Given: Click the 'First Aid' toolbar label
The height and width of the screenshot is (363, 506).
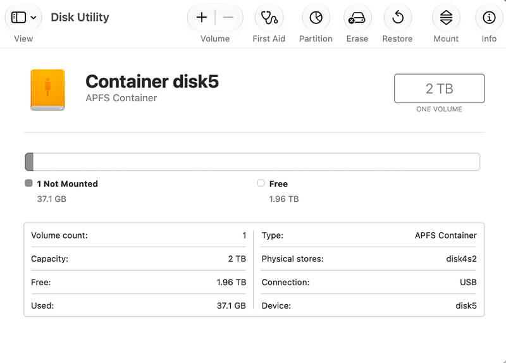Looking at the screenshot, I should [269, 39].
